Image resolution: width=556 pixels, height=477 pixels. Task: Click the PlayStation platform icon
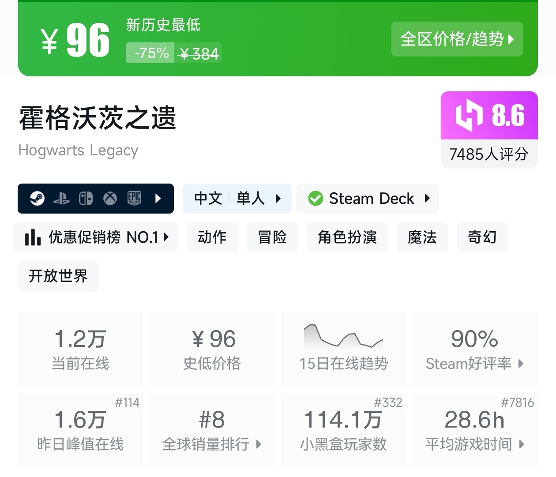click(x=61, y=199)
